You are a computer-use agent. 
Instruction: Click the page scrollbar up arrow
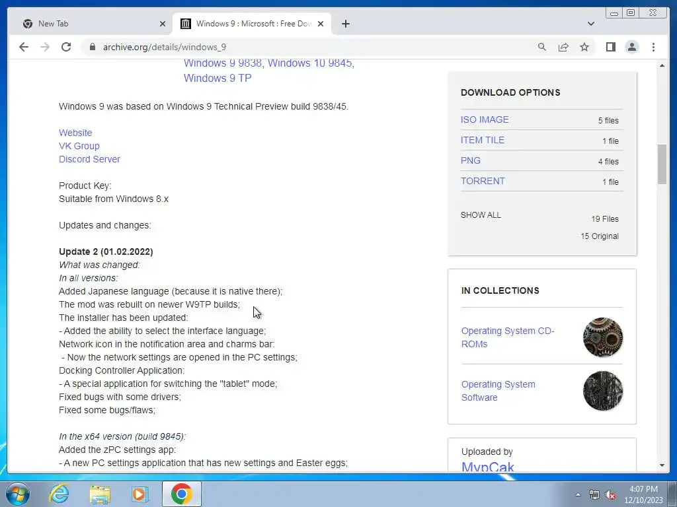[662, 65]
